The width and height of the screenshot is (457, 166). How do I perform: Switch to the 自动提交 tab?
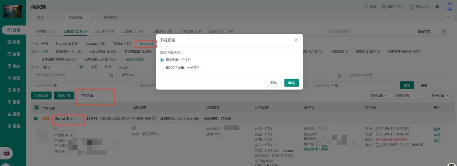110,18
